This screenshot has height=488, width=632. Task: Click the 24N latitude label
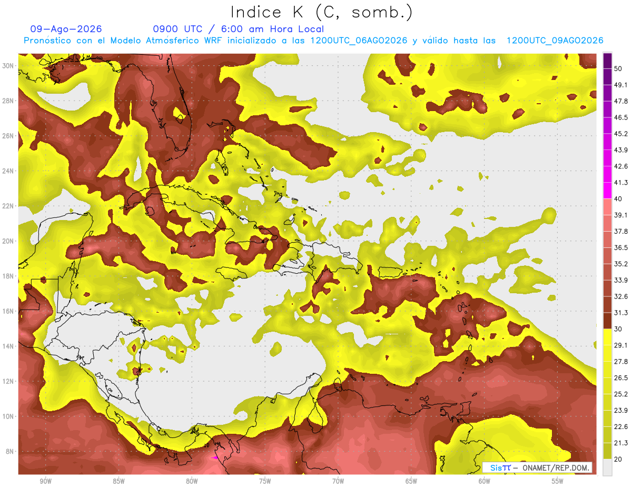[x=8, y=171]
